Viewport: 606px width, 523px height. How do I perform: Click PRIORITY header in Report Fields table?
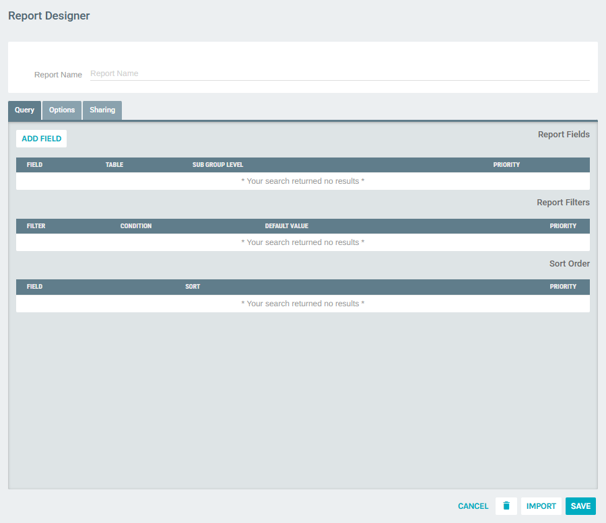(x=506, y=164)
